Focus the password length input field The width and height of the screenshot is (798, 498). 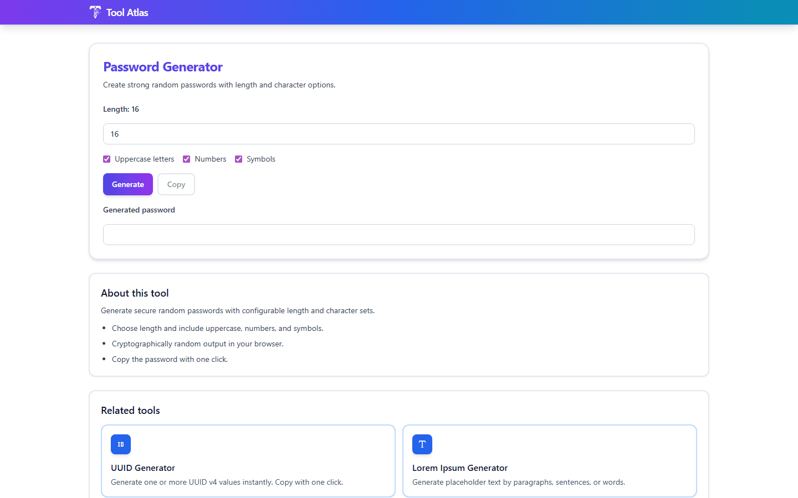(x=398, y=134)
